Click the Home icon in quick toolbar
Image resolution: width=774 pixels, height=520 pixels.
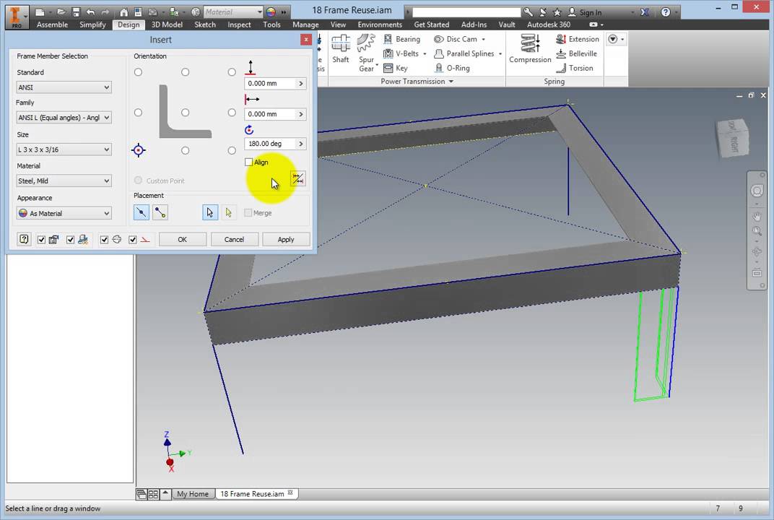tap(124, 12)
